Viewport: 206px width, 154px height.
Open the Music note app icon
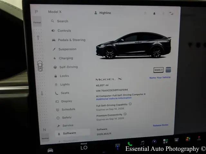coord(142,143)
